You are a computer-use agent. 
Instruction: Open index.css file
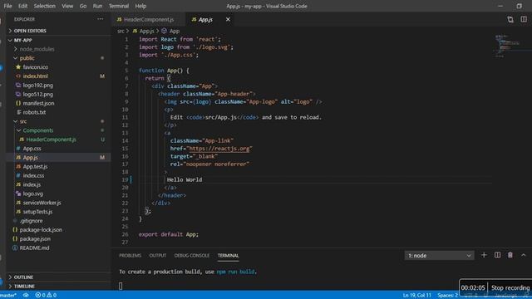(33, 175)
